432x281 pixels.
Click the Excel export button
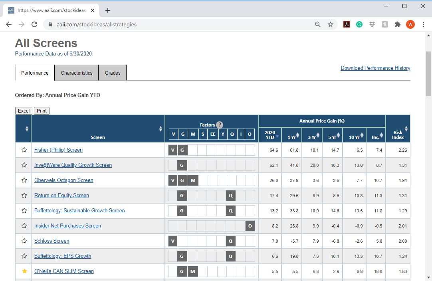(x=24, y=111)
